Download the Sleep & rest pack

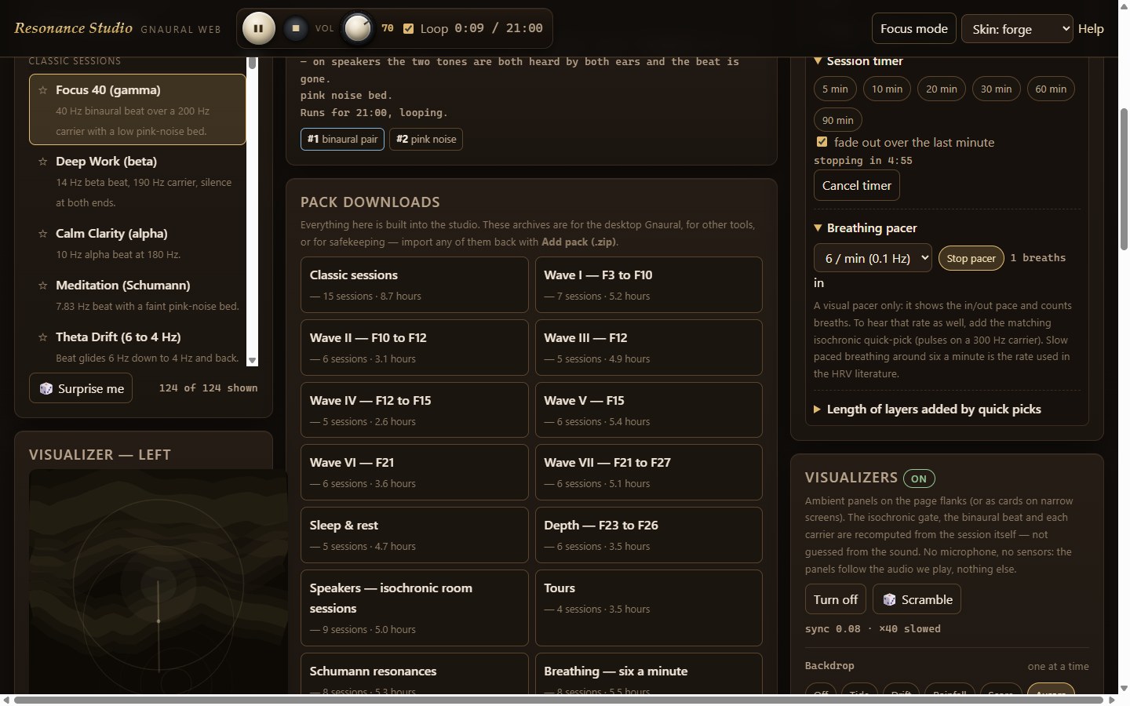point(414,535)
